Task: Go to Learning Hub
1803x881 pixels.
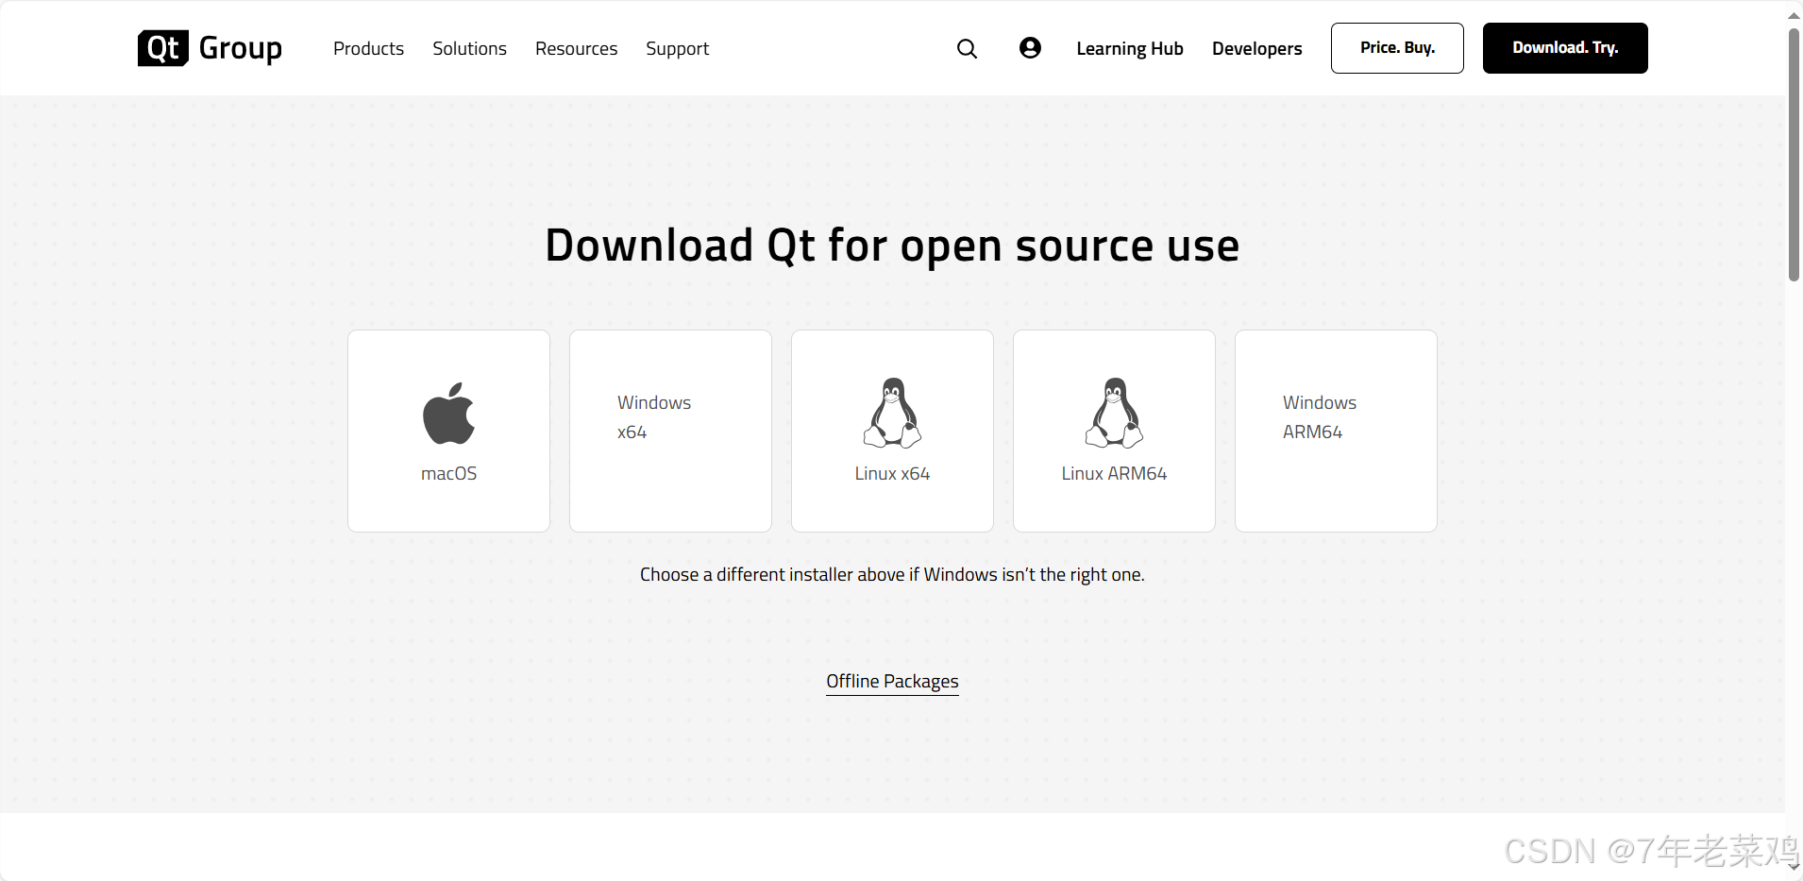Action: 1129,48
